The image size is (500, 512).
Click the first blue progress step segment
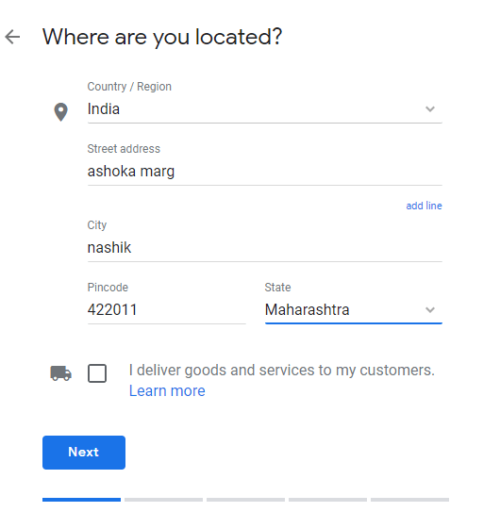(x=81, y=500)
